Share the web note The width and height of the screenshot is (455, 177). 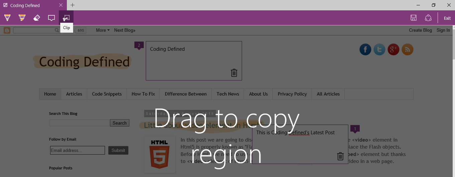click(428, 18)
